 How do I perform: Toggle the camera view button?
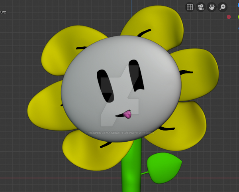[x=201, y=7]
